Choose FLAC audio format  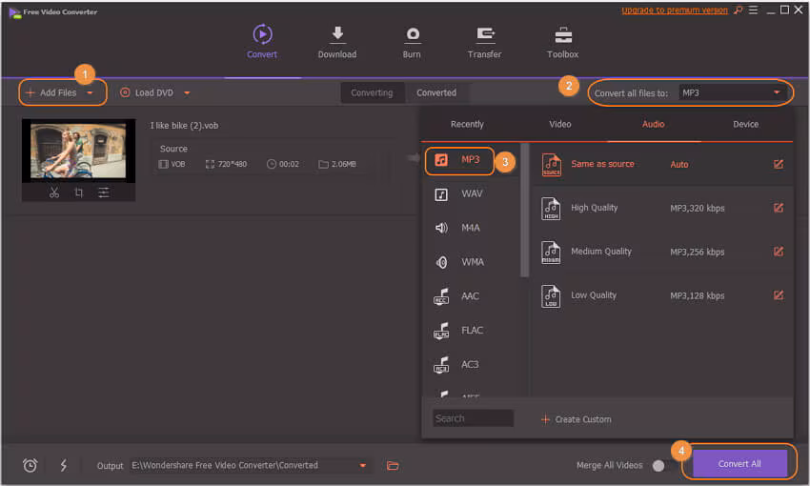[x=459, y=331]
